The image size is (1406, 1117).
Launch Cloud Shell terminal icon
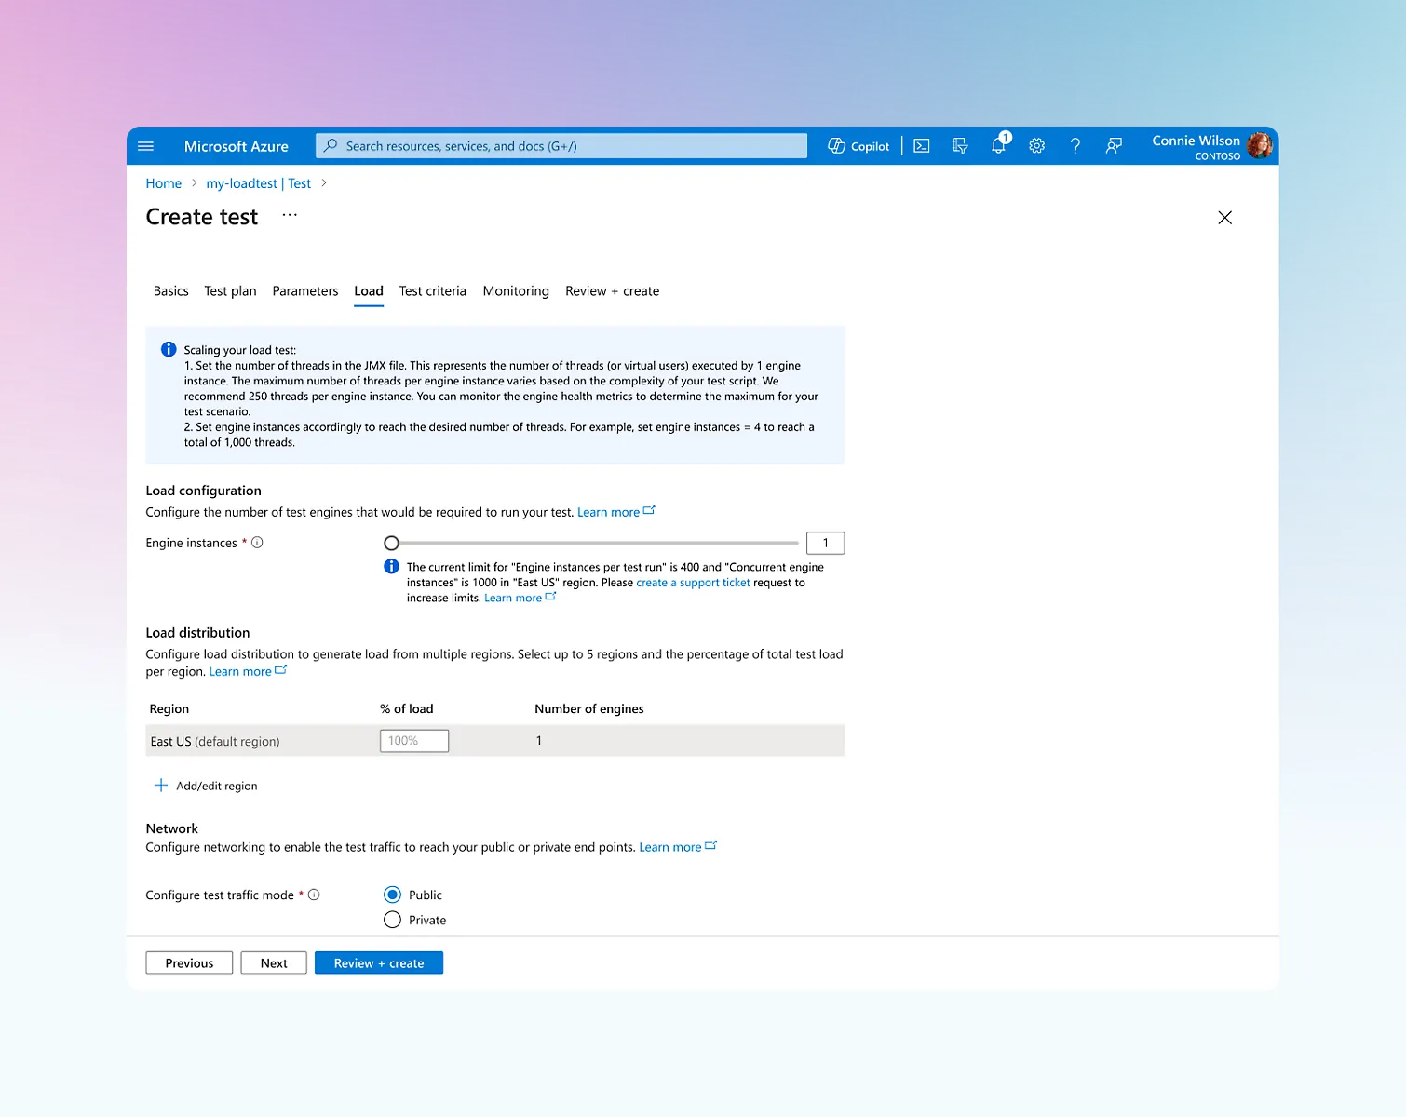921,146
